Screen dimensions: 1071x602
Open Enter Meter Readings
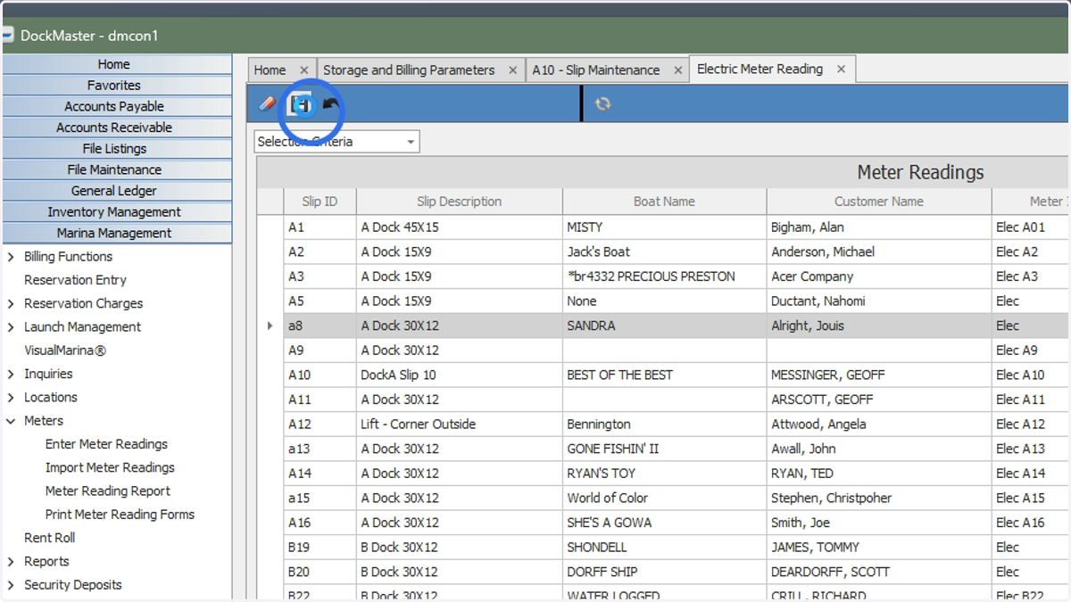[106, 444]
